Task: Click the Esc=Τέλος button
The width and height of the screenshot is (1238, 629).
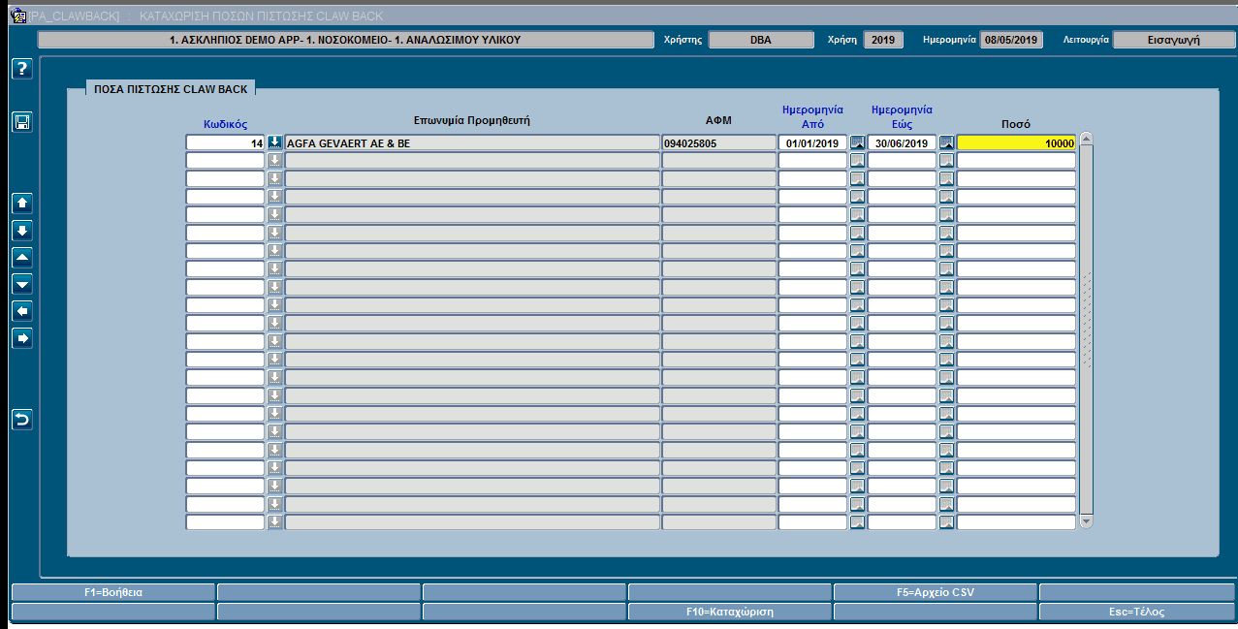Action: point(1138,612)
